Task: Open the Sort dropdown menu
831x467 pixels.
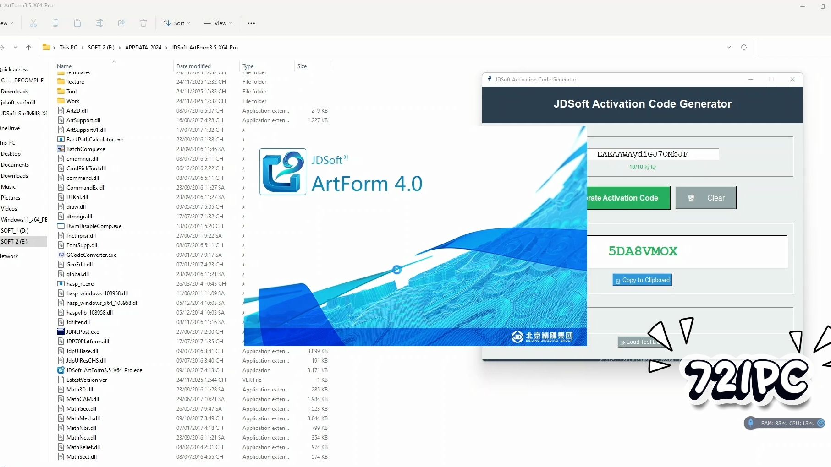Action: (177, 23)
